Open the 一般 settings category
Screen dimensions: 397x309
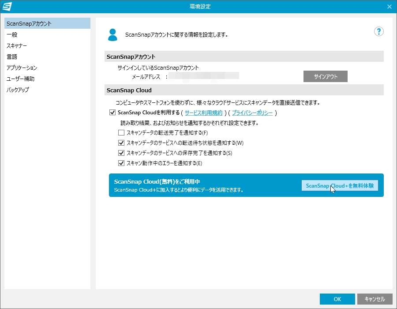point(47,34)
